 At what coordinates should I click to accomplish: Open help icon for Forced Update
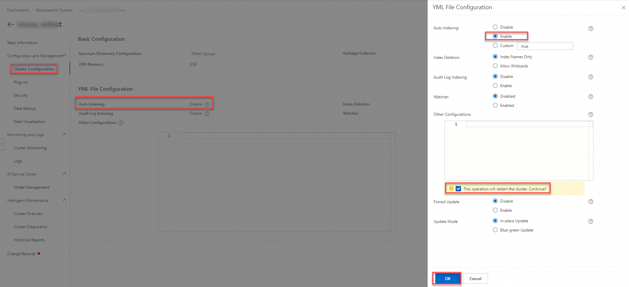pos(591,202)
